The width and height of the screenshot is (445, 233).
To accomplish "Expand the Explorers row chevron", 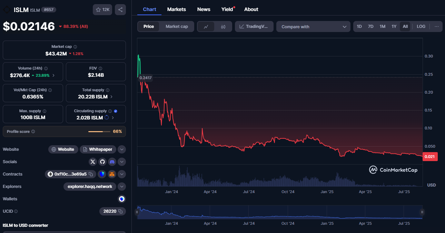I will [x=122, y=187].
